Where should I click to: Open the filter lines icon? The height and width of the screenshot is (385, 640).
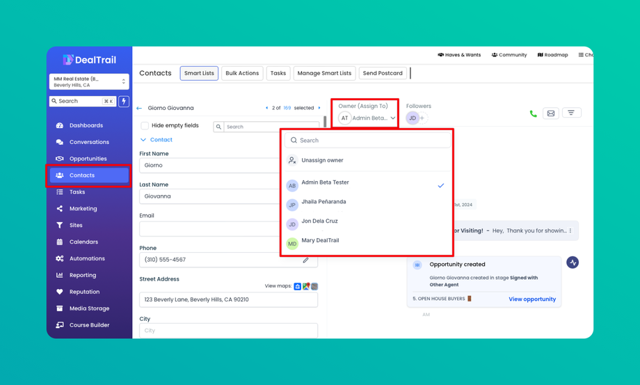[571, 113]
